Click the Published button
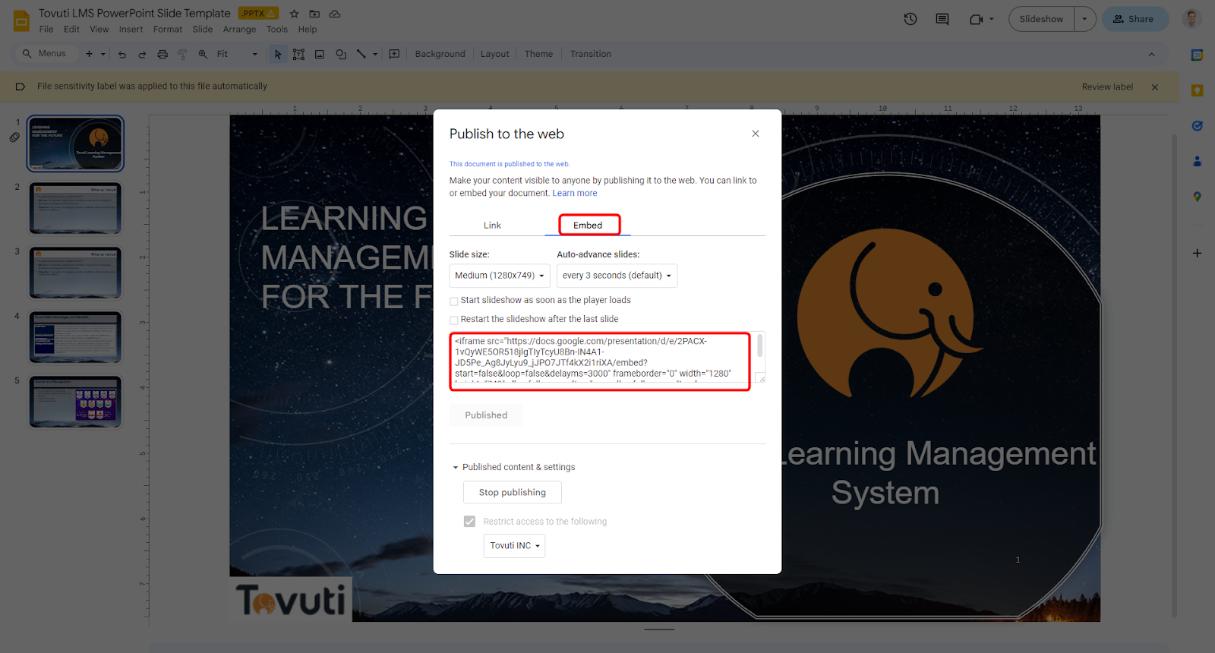 [486, 415]
